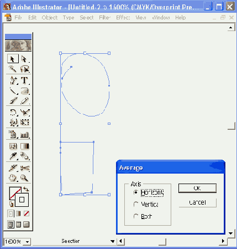Click the vertical scrollbar down arrow
Image resolution: width=237 pixels, height=249 pixels.
[x=230, y=233]
